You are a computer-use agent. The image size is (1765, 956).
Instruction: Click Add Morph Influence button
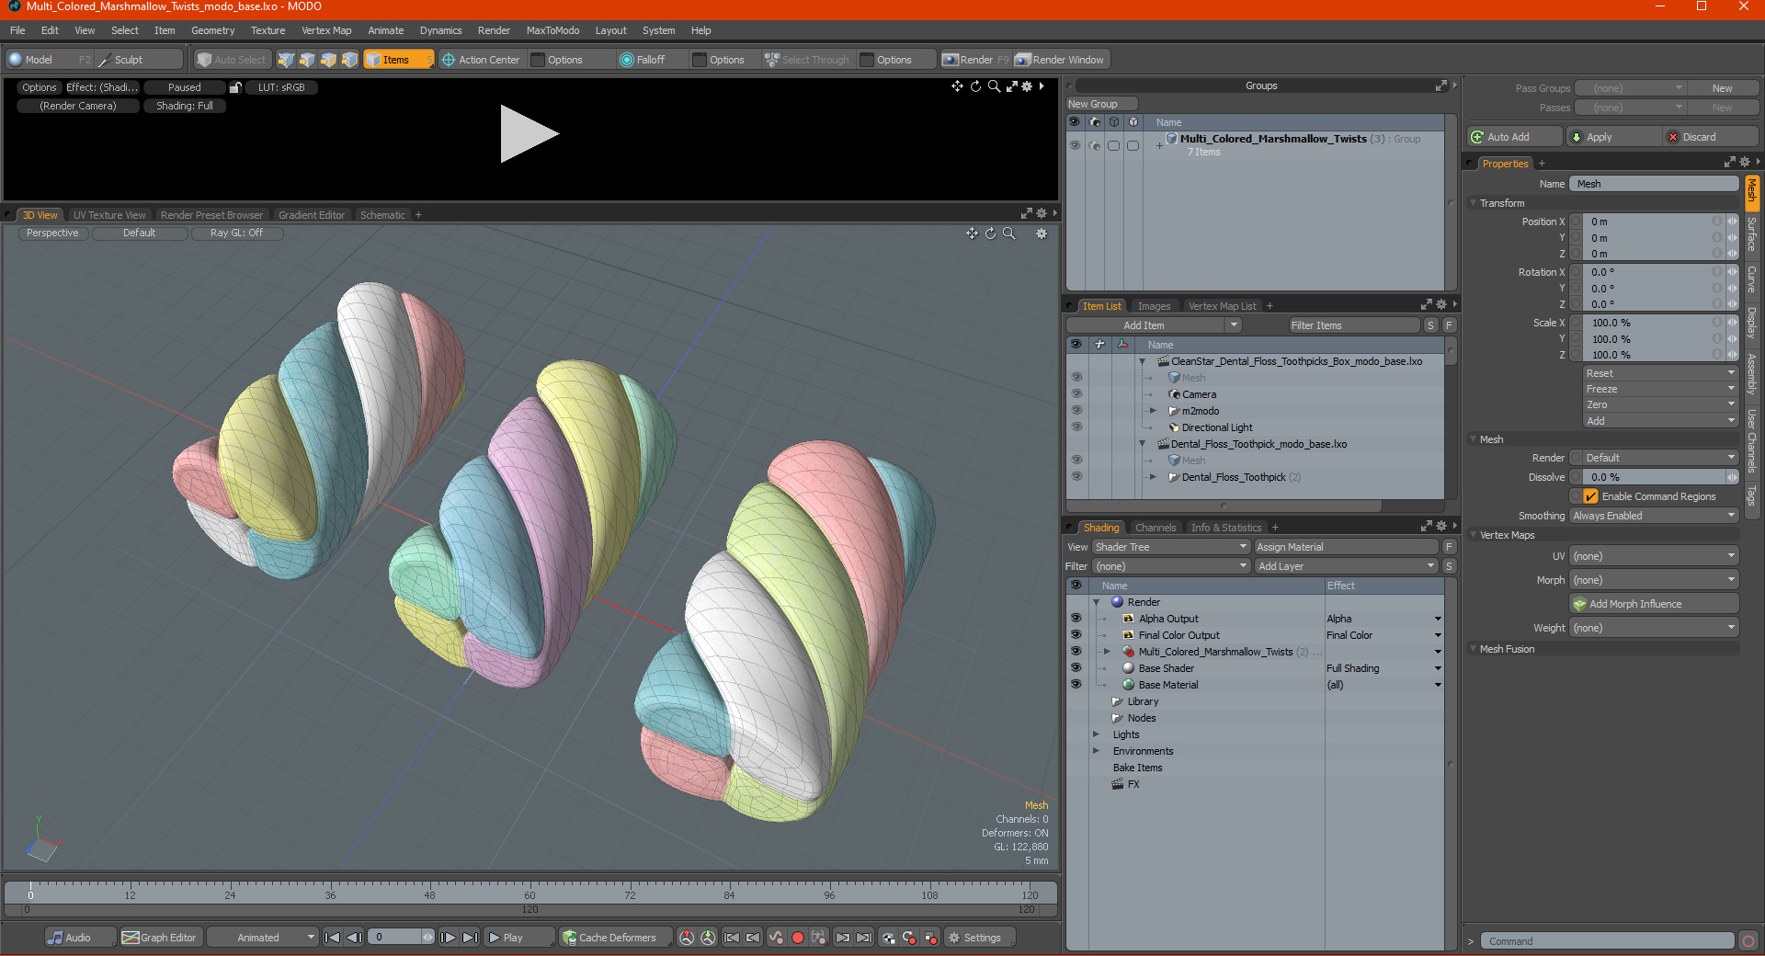(x=1654, y=604)
